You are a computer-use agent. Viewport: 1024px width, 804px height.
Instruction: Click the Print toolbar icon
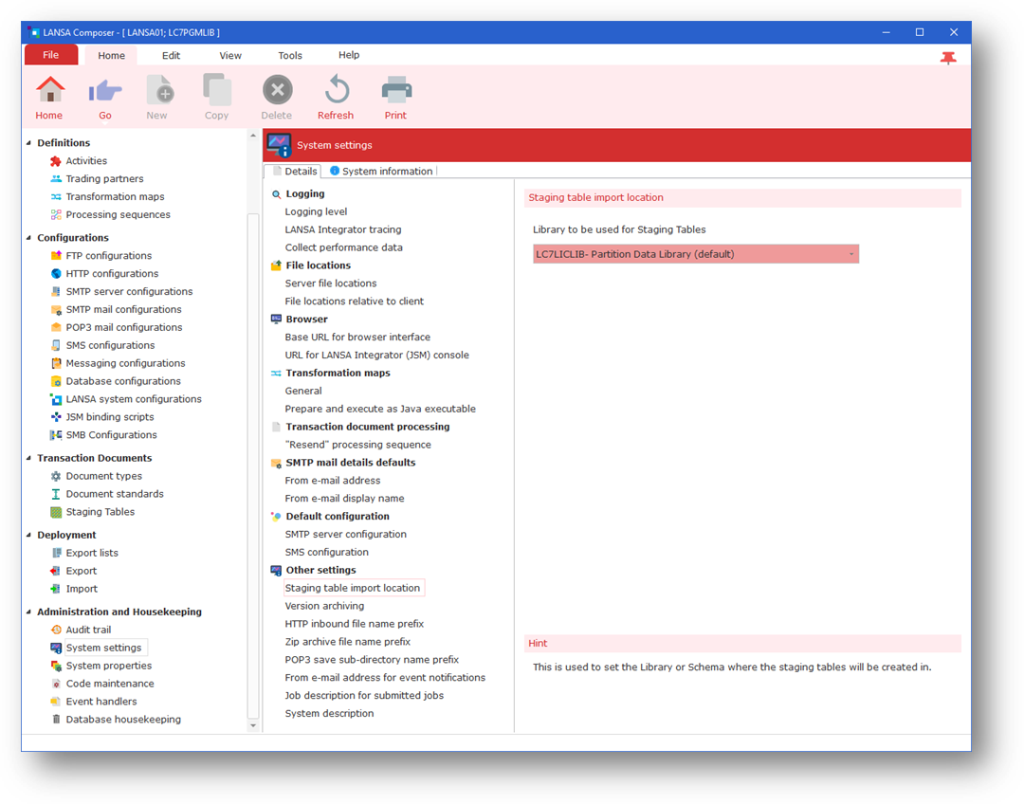[396, 90]
